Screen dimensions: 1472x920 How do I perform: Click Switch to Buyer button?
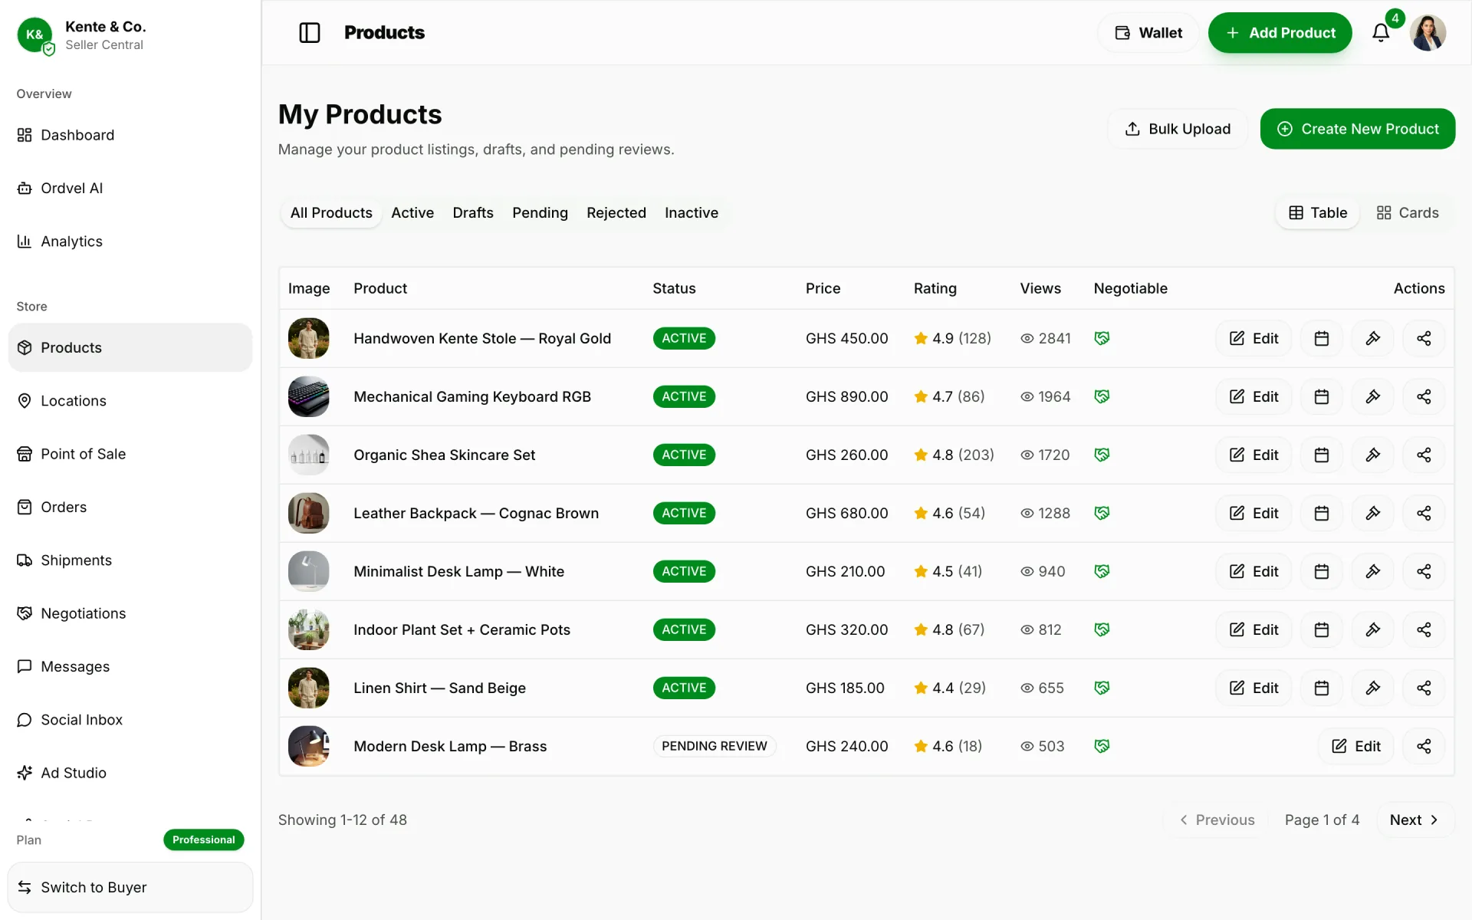pos(130,887)
